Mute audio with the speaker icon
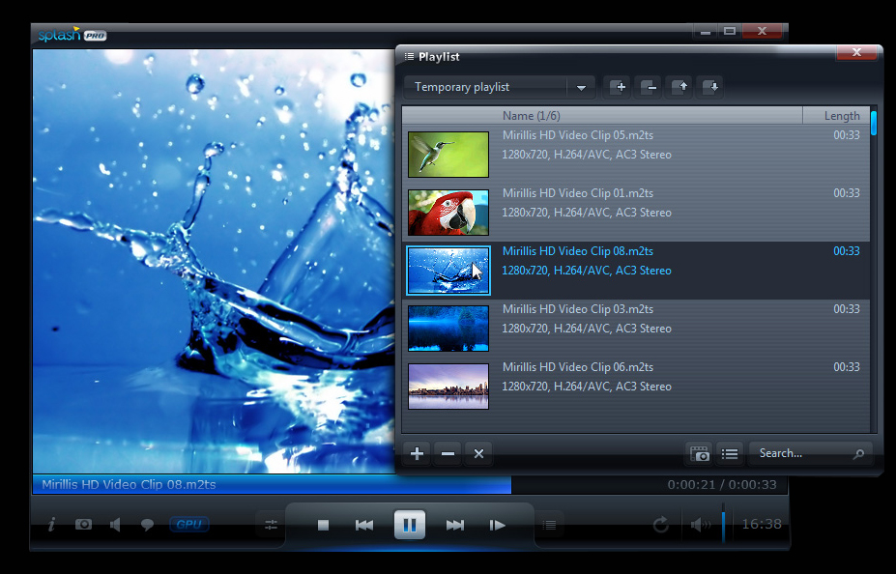 [115, 525]
